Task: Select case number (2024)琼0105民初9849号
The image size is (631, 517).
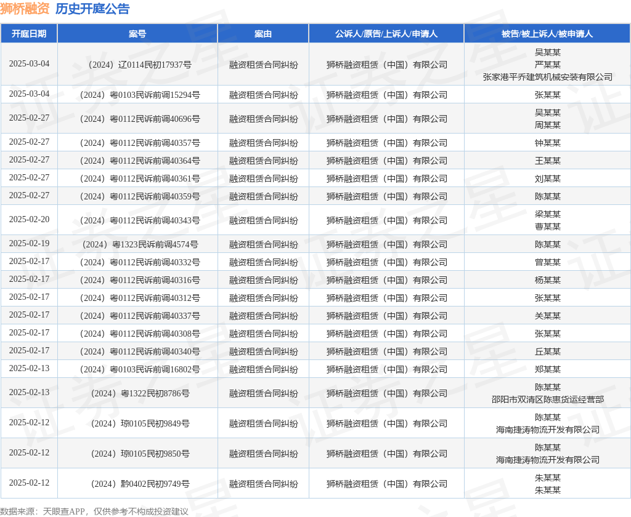Action: tap(140, 423)
